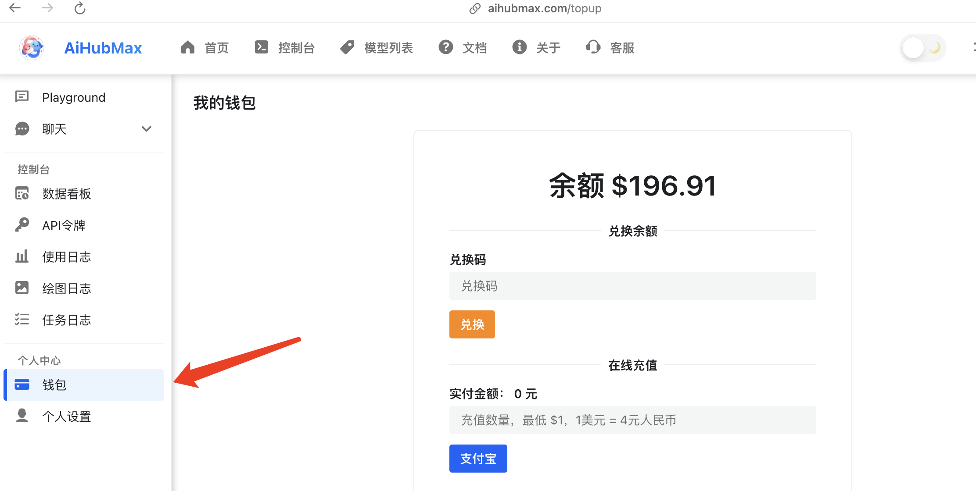Click the 任务日志 checklist icon
Viewport: 976px width, 491px height.
pos(22,320)
